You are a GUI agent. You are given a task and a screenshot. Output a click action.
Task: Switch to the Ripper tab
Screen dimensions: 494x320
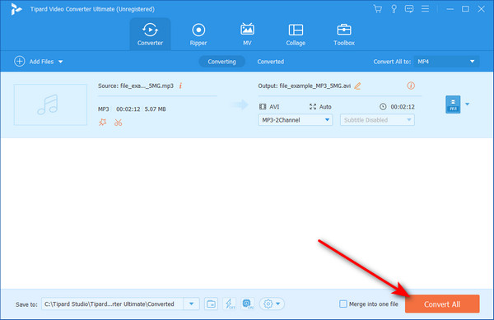tap(198, 35)
